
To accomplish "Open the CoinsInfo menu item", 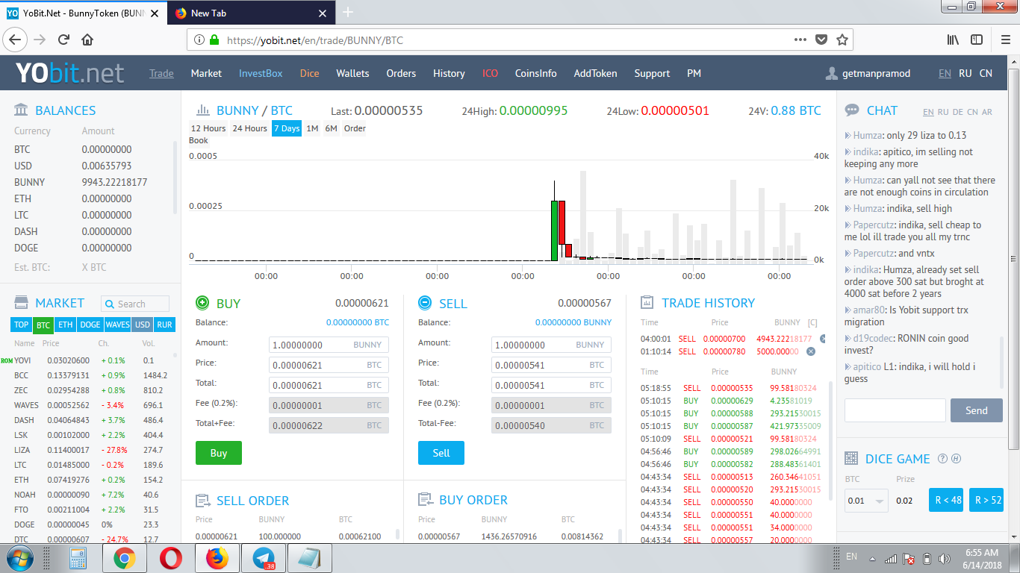I will pyautogui.click(x=535, y=73).
